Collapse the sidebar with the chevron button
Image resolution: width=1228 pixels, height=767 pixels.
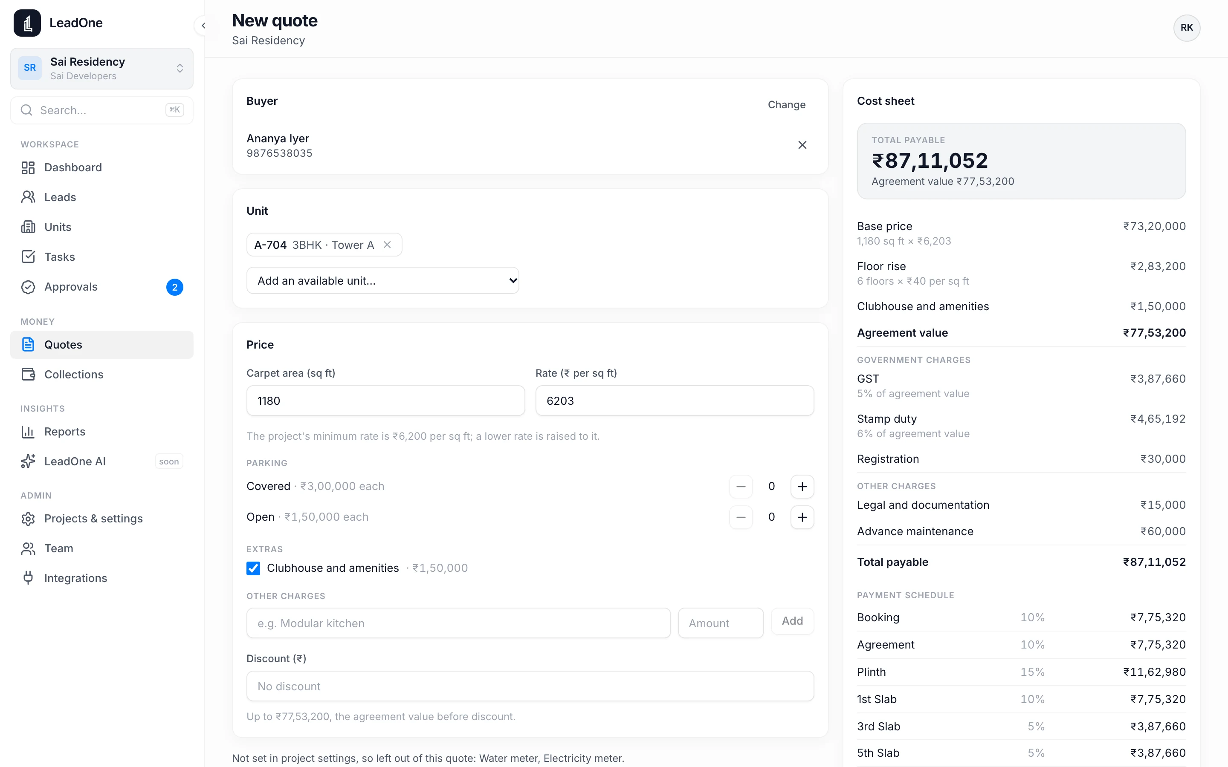(203, 26)
